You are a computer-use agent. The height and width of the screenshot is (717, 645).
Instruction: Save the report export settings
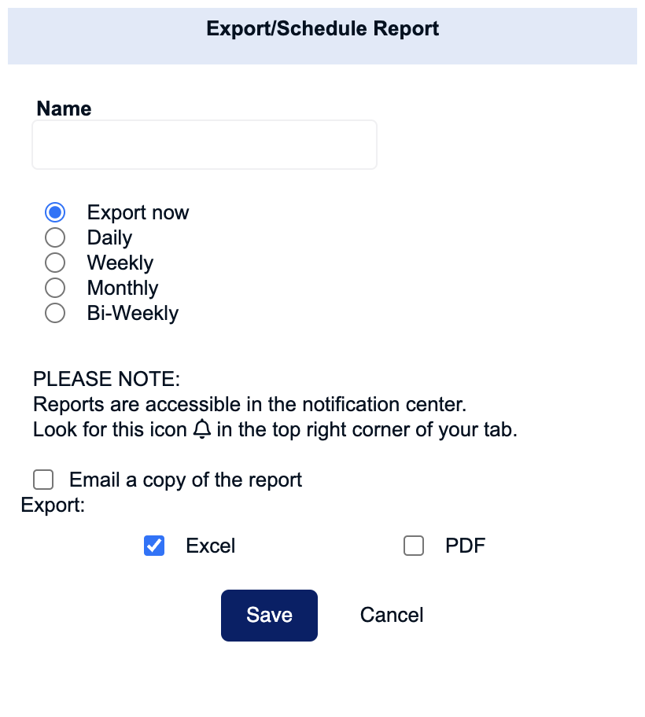coord(269,615)
